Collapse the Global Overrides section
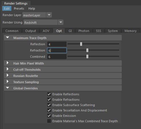The width and height of the screenshot is (141, 129). (7, 88)
